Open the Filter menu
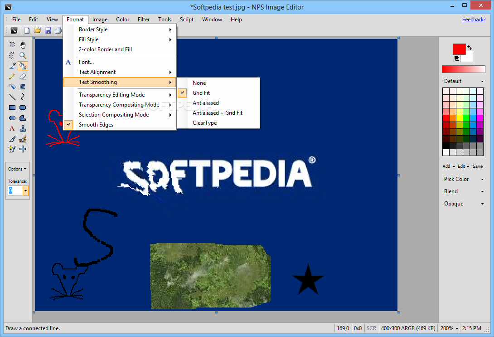The width and height of the screenshot is (494, 337). [144, 20]
